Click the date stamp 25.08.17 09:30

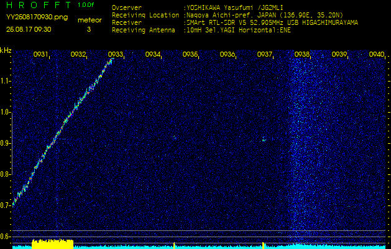(29, 29)
